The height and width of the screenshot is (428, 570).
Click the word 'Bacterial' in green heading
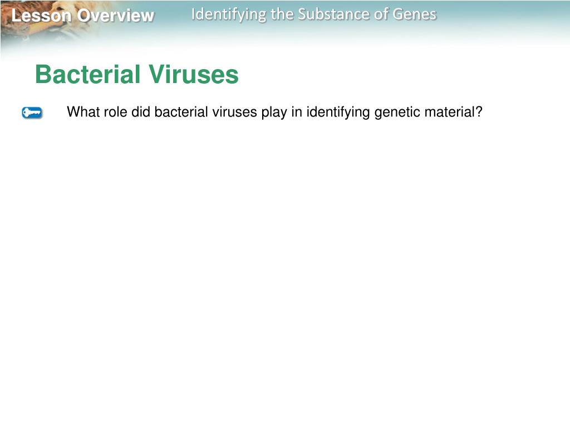coord(87,74)
